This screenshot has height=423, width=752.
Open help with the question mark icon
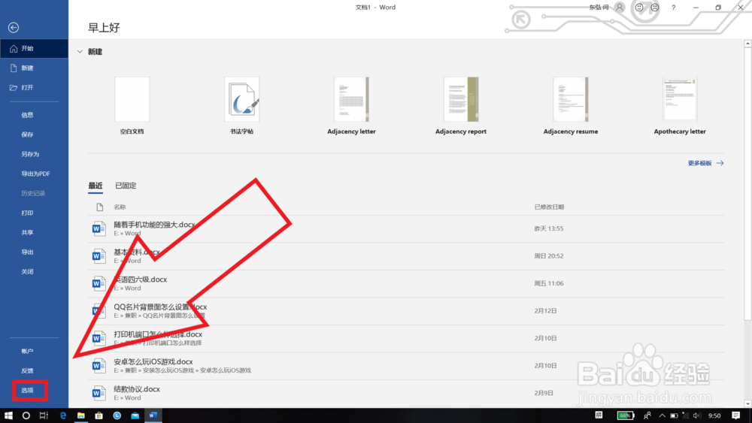[673, 8]
